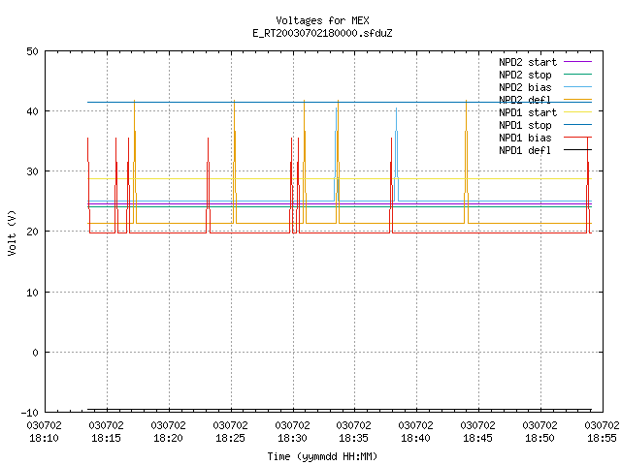This screenshot has height=465, width=621.
Task: Click the "NPD2 defl" legend label
Action: (525, 100)
